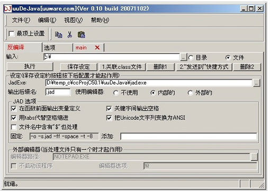Click the window resize grip in status bar
Screen dimensions: 270x191
coord(262,185)
